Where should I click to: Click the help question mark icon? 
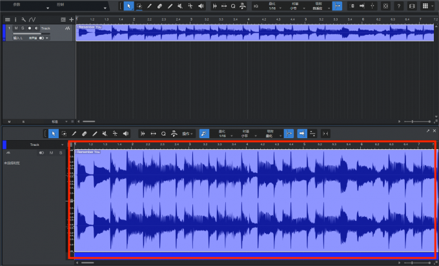tap(400, 6)
